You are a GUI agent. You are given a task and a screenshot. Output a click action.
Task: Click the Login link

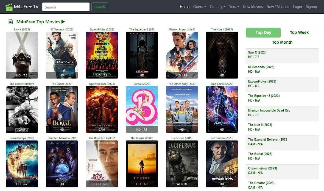(297, 7)
